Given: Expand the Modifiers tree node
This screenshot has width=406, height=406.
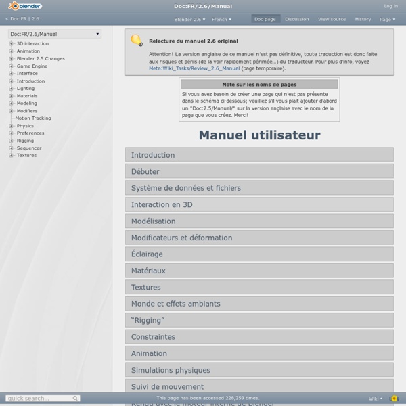Looking at the screenshot, I should 11,111.
